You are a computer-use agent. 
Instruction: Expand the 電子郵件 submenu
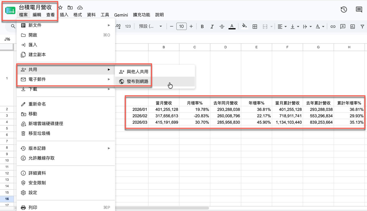pyautogui.click(x=66, y=79)
